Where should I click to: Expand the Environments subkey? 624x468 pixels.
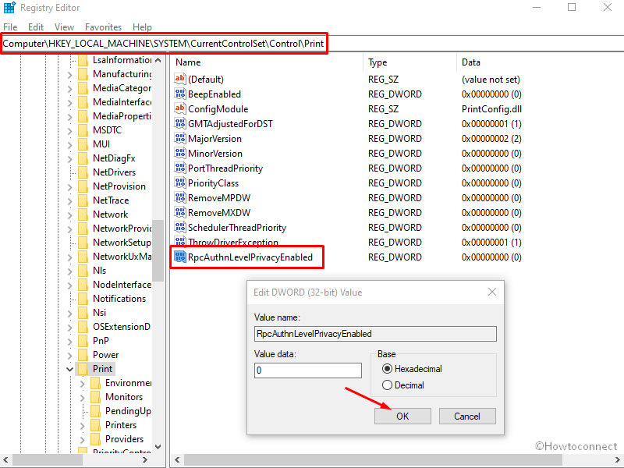tap(82, 383)
